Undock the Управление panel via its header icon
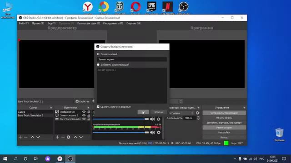The height and width of the screenshot is (163, 291). click(244, 108)
